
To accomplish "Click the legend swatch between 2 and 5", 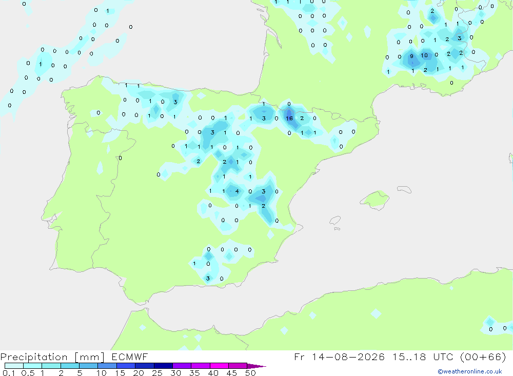I will 70,366.
